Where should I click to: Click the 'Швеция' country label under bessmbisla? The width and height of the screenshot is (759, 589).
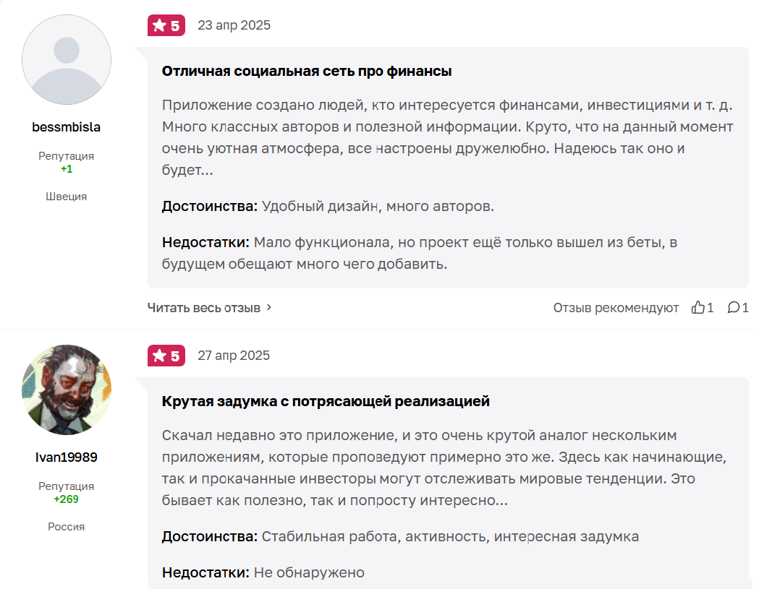[x=67, y=197]
